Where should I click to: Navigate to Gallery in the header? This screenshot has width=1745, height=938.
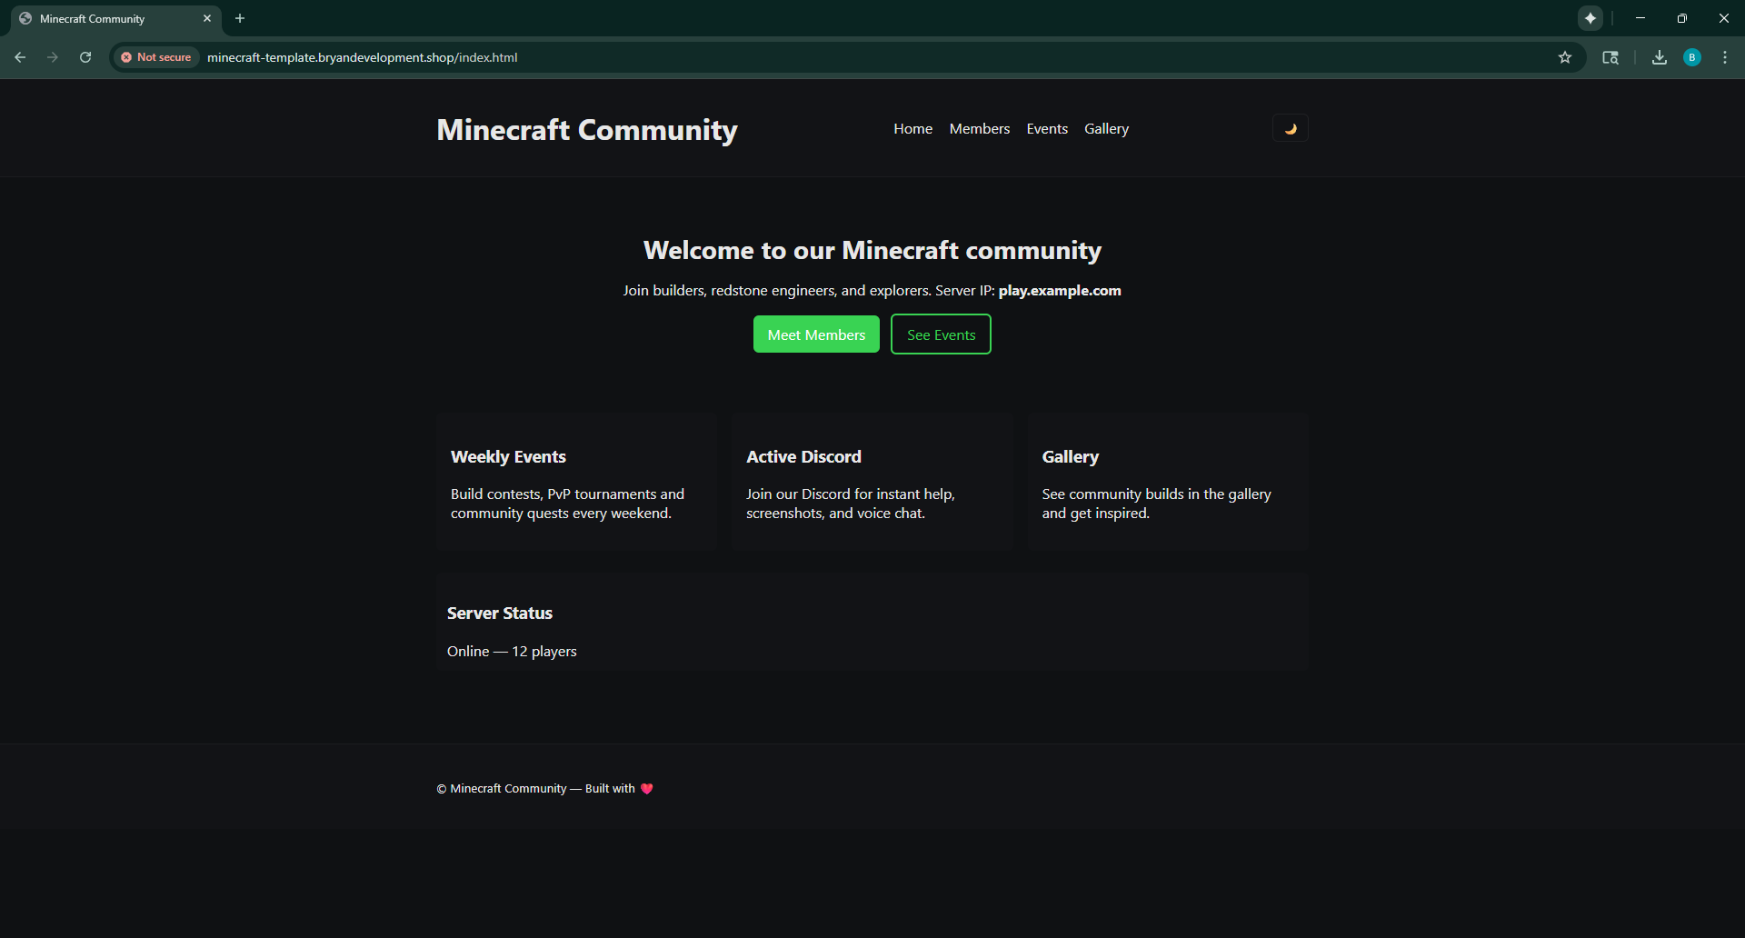[1106, 129]
